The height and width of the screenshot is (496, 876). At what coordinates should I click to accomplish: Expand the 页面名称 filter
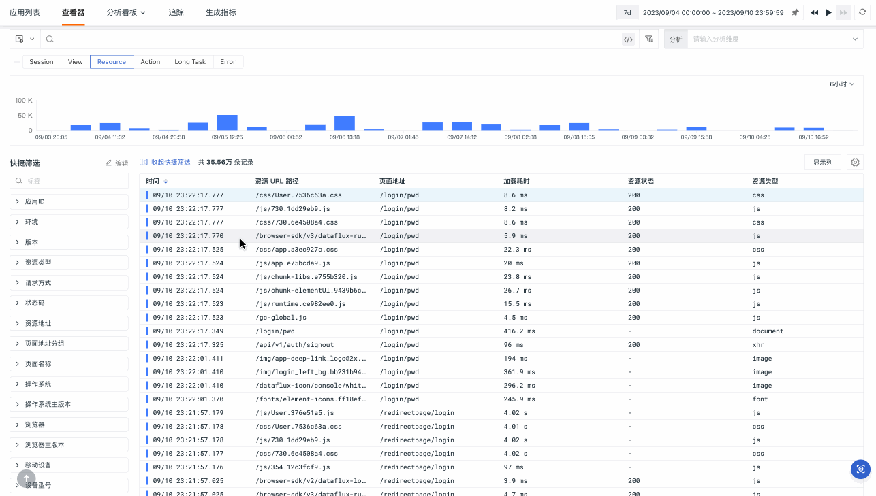point(69,364)
